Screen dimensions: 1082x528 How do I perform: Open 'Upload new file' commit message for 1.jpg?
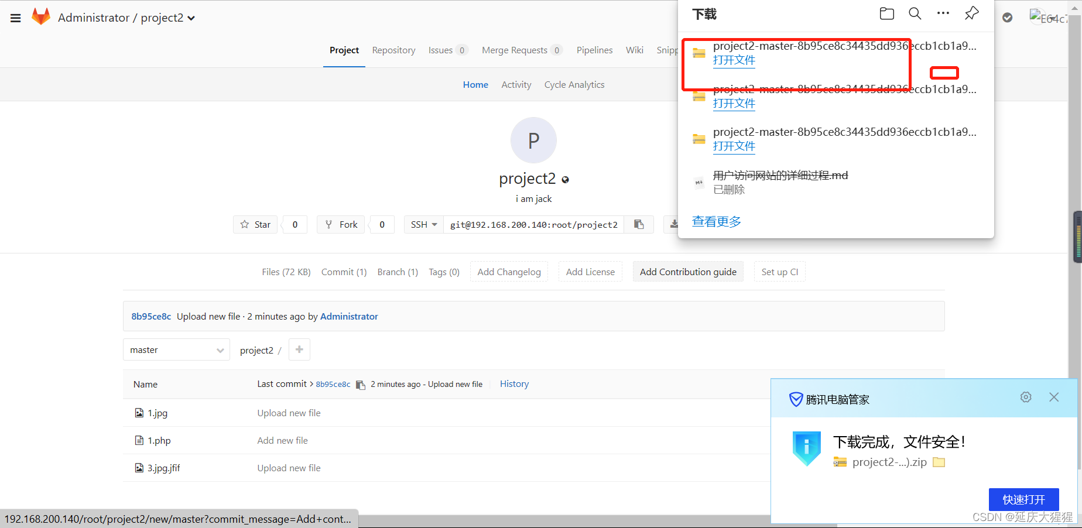click(289, 413)
